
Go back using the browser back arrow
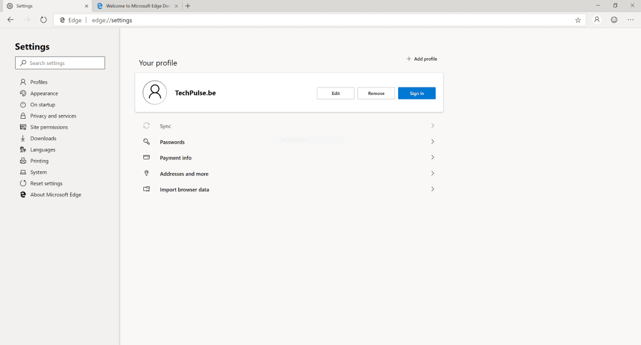coord(11,20)
